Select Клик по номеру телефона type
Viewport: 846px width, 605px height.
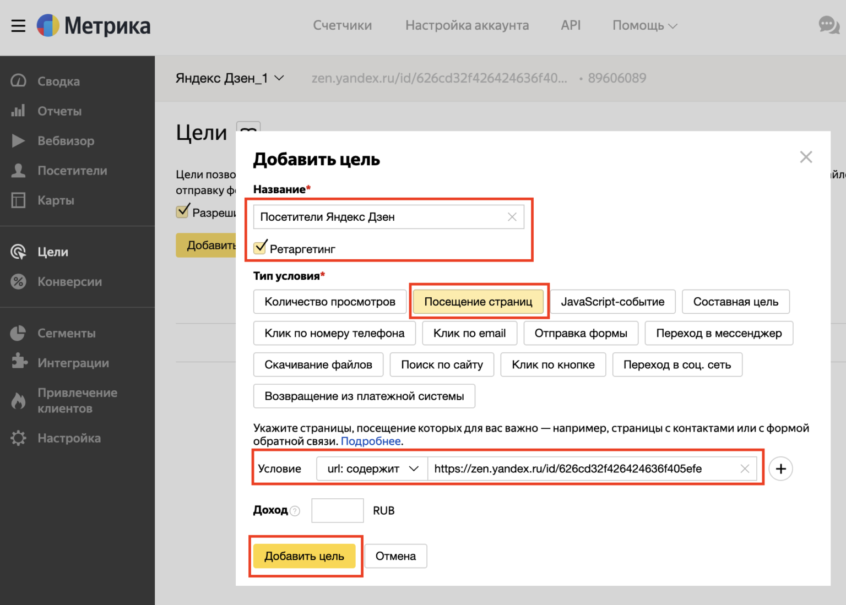click(x=334, y=333)
